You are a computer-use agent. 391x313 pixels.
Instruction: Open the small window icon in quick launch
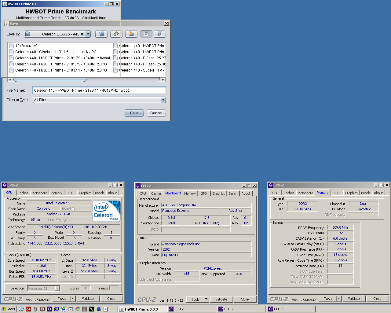pos(71,309)
